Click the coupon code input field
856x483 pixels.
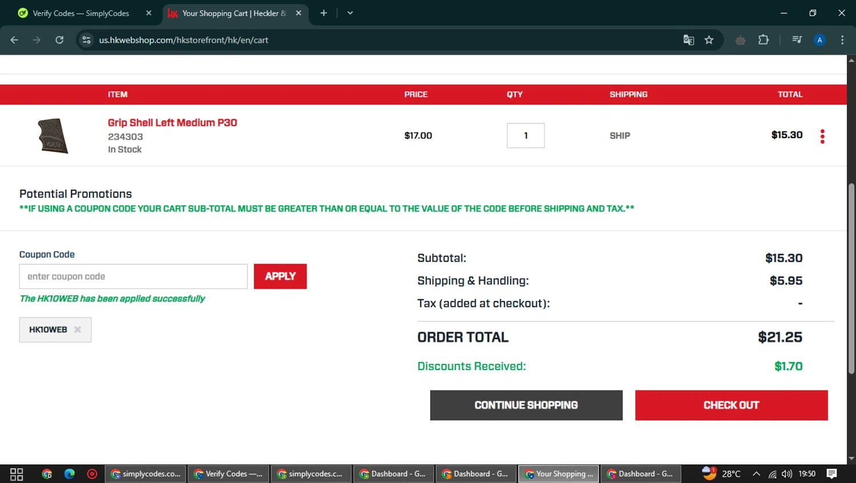point(133,277)
